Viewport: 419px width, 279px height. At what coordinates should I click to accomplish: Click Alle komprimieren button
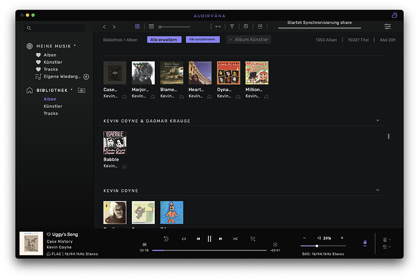[203, 40]
